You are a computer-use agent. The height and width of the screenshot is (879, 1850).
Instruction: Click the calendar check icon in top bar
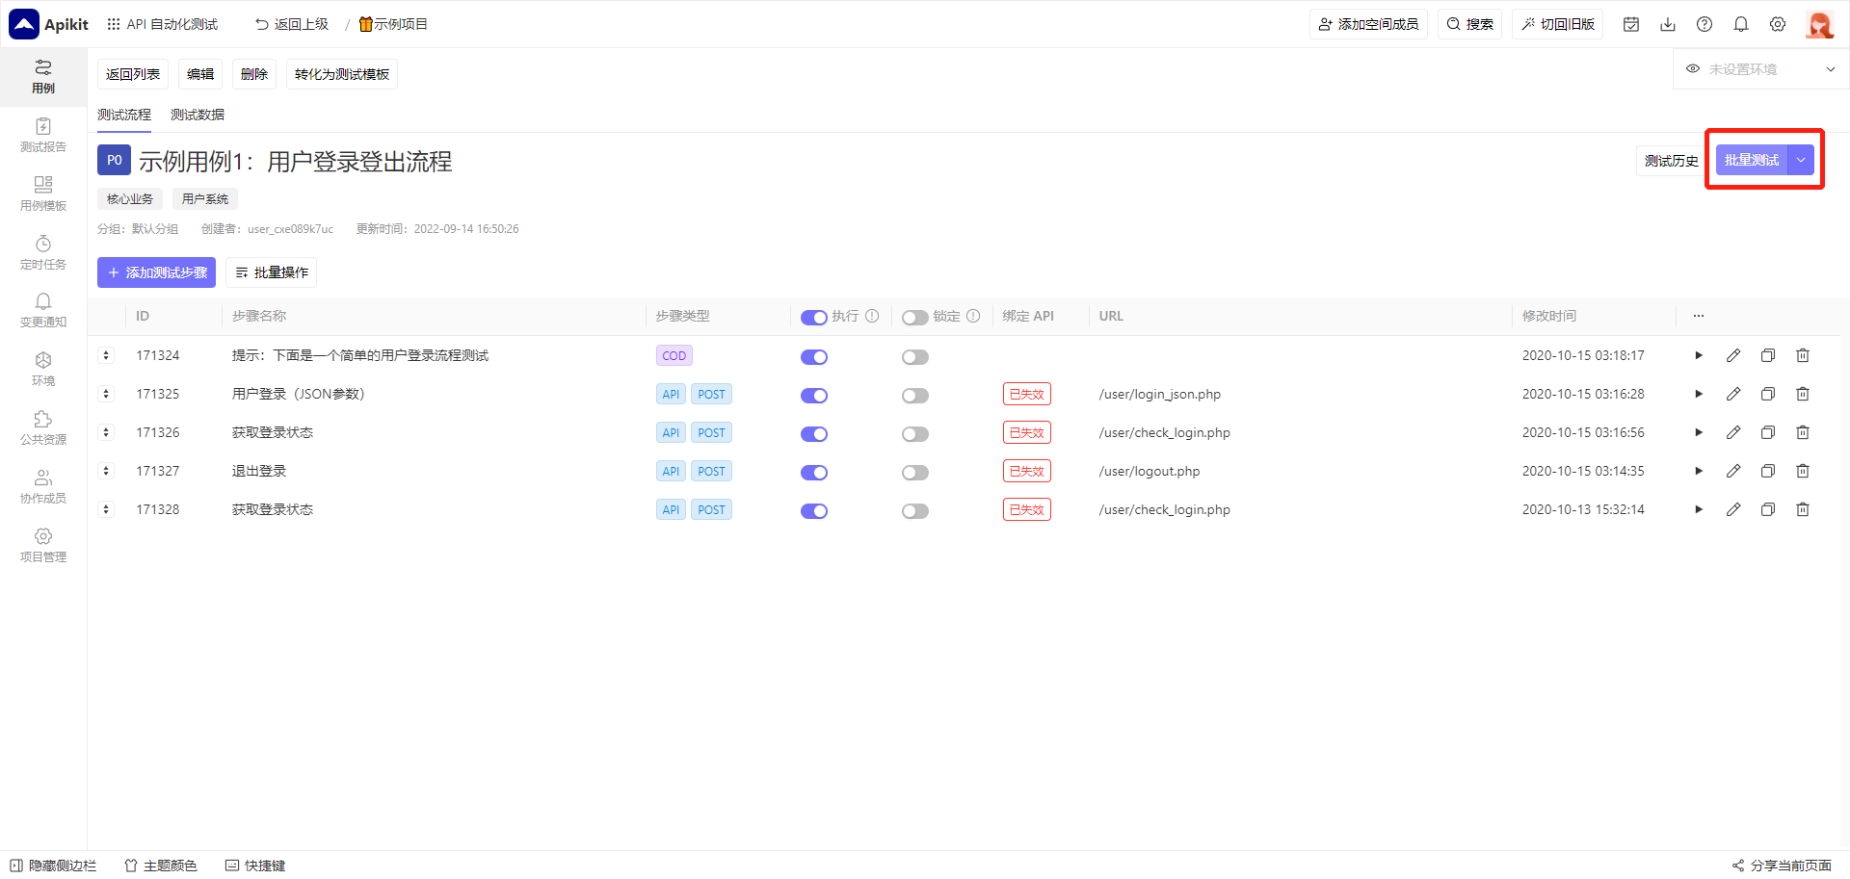point(1631,24)
